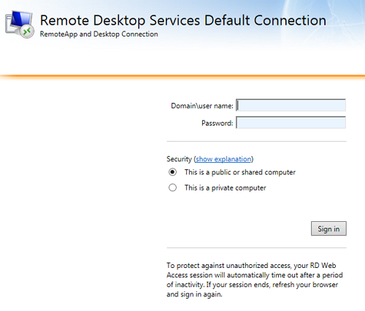Click the 'RemoteApp and Desktop Connection' subtitle
365x311 pixels.
point(99,34)
